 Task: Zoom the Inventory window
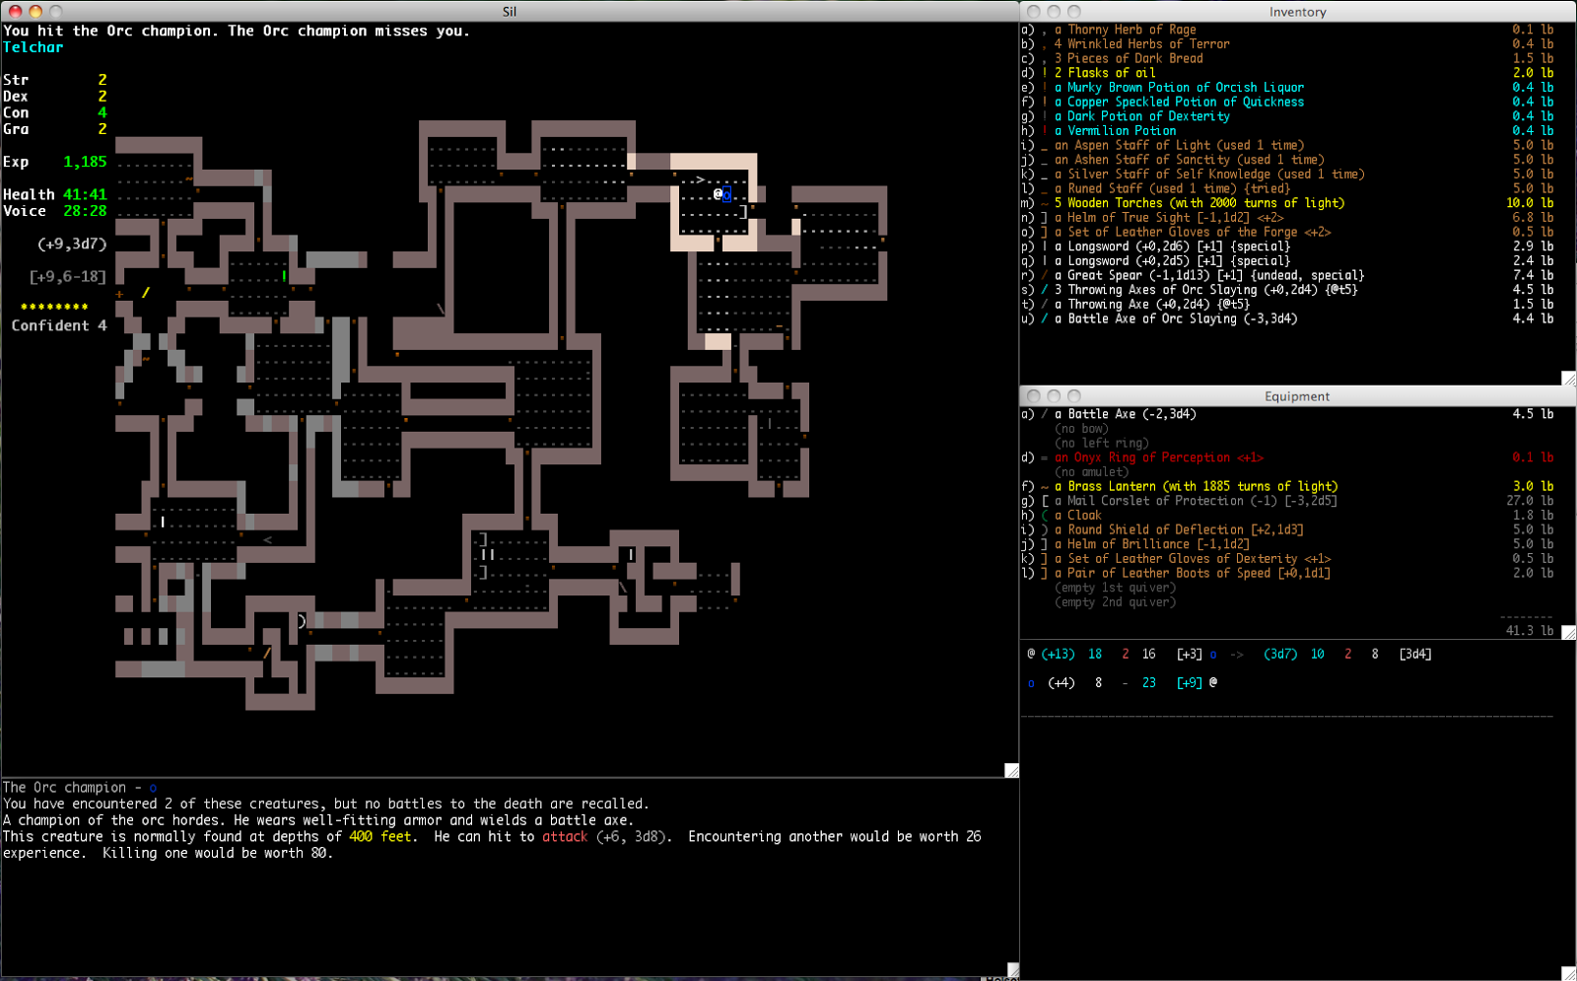click(x=1074, y=12)
